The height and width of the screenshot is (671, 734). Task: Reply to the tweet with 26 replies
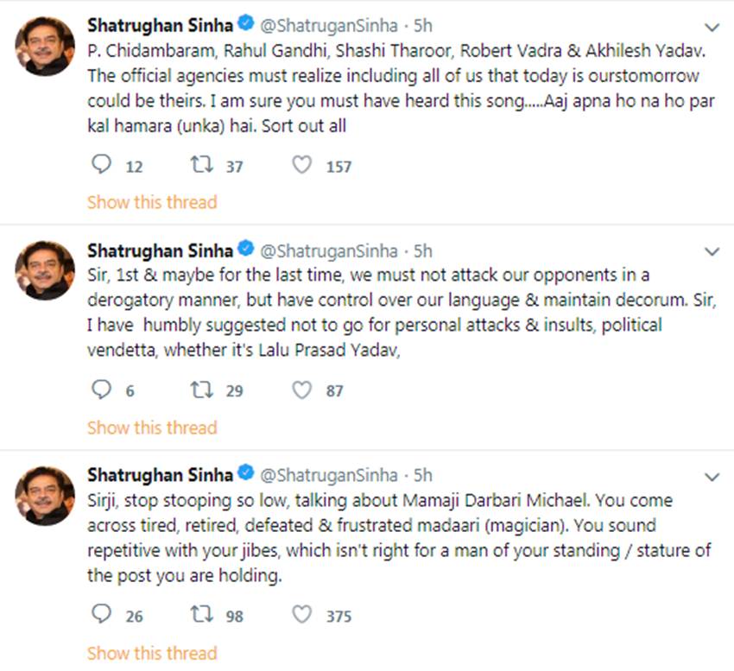point(102,615)
